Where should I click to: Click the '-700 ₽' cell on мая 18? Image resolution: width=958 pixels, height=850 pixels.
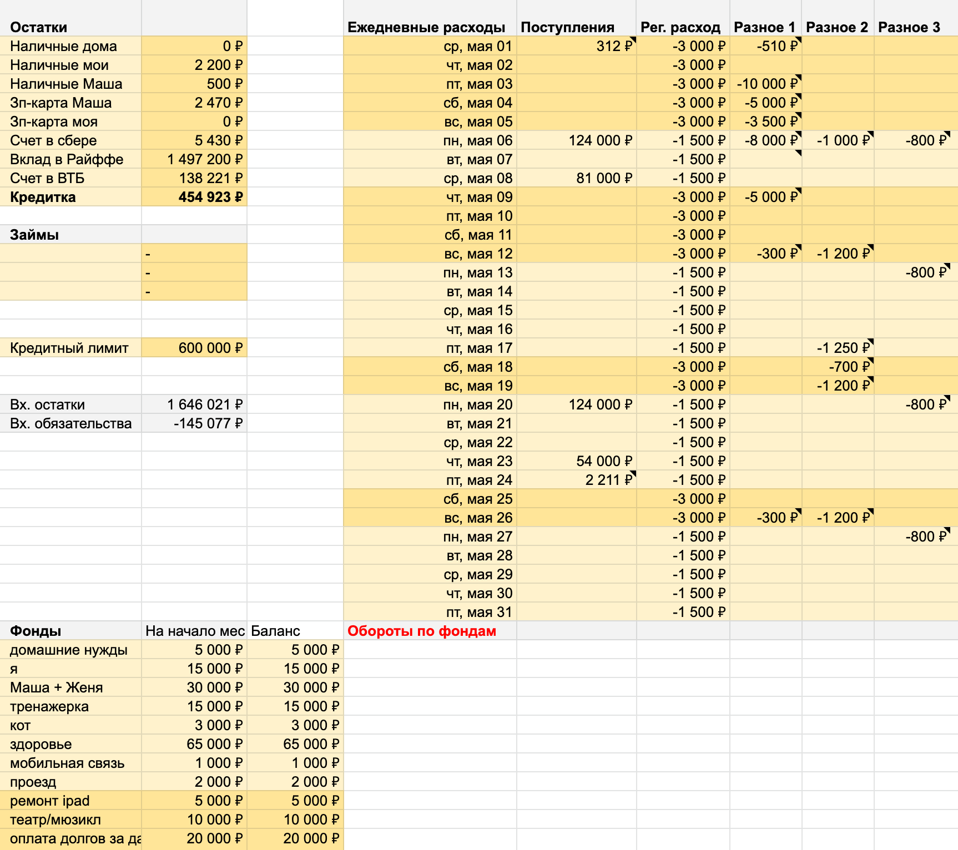pyautogui.click(x=838, y=367)
